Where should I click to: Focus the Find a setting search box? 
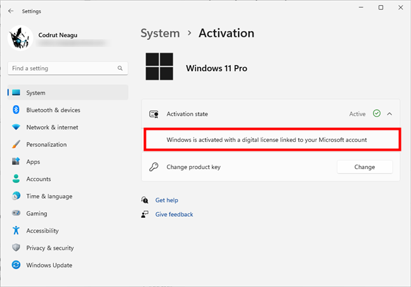click(68, 68)
